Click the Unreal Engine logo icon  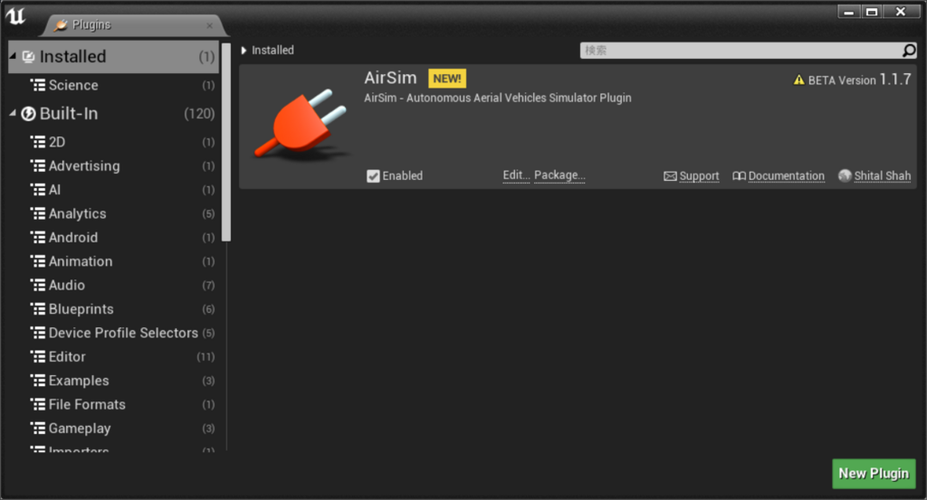[15, 16]
